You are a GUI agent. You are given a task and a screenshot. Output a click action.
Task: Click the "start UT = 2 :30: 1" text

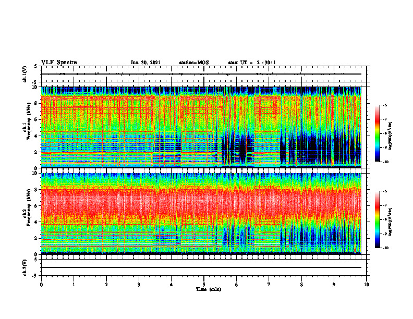pyautogui.click(x=252, y=63)
